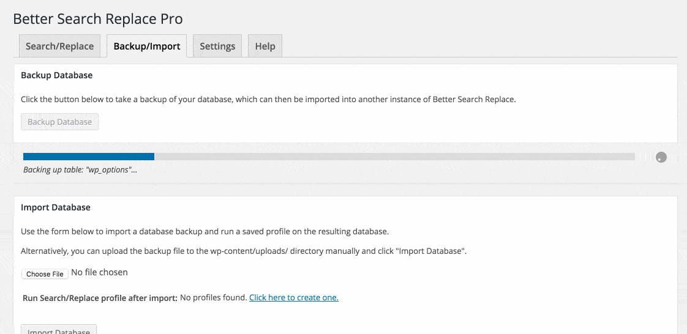The height and width of the screenshot is (334, 687).
Task: Click the Import Database section heading
Action: pyautogui.click(x=56, y=207)
